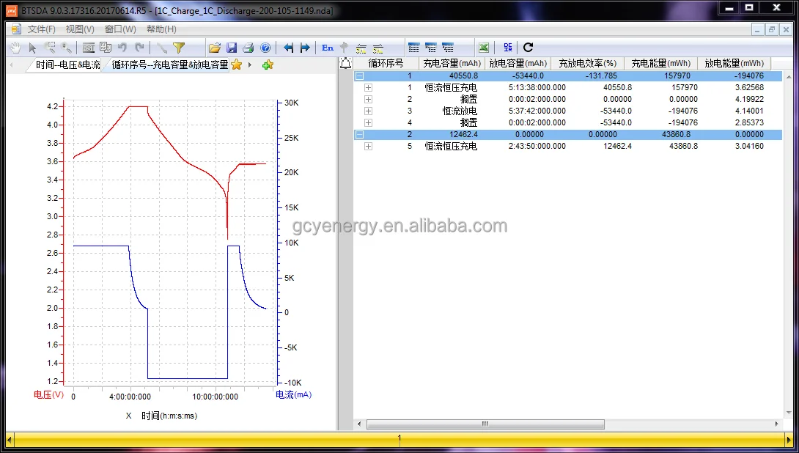Click the yellow filter funnel icon
The image size is (799, 453).
tap(179, 48)
